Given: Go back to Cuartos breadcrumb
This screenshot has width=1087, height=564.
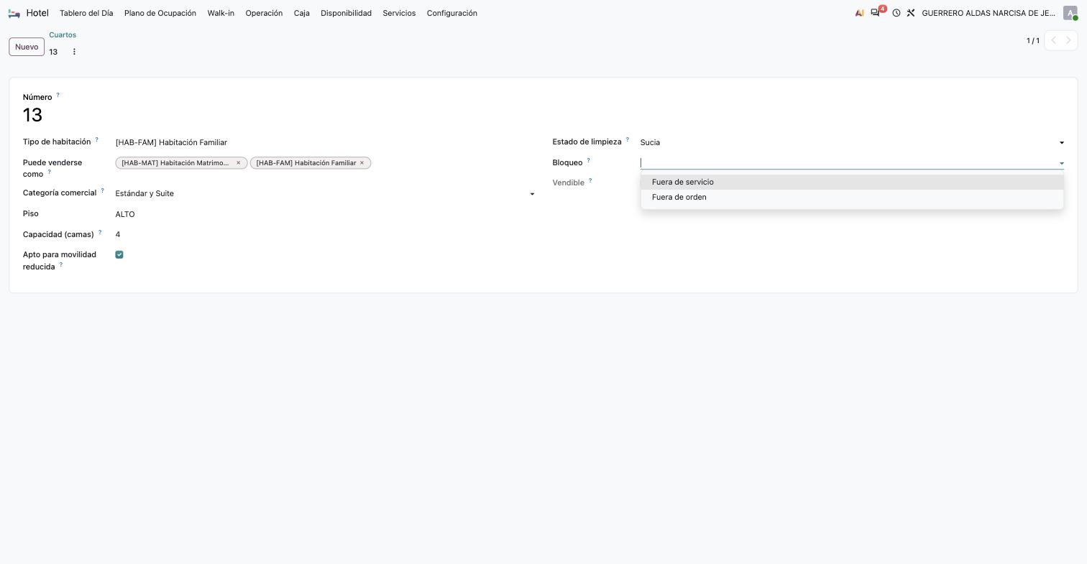Looking at the screenshot, I should click(x=63, y=34).
